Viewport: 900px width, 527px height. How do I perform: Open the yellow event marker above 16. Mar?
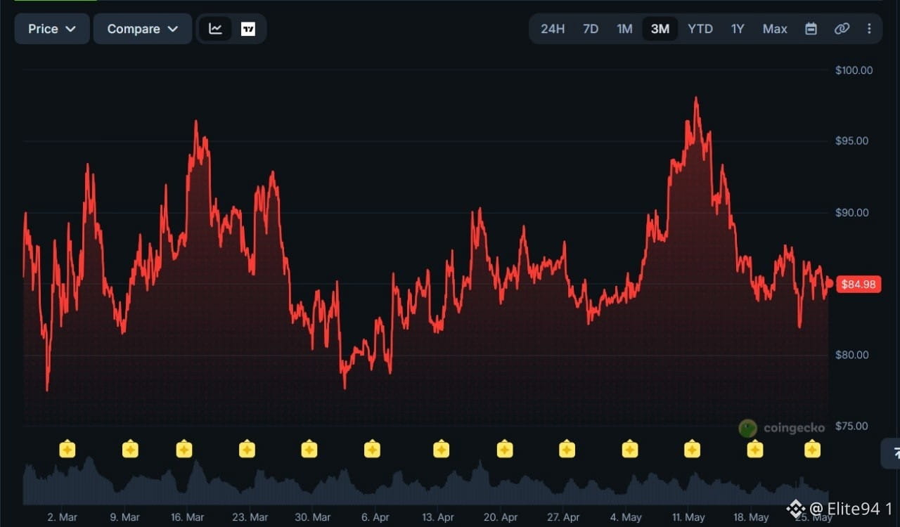pos(184,448)
